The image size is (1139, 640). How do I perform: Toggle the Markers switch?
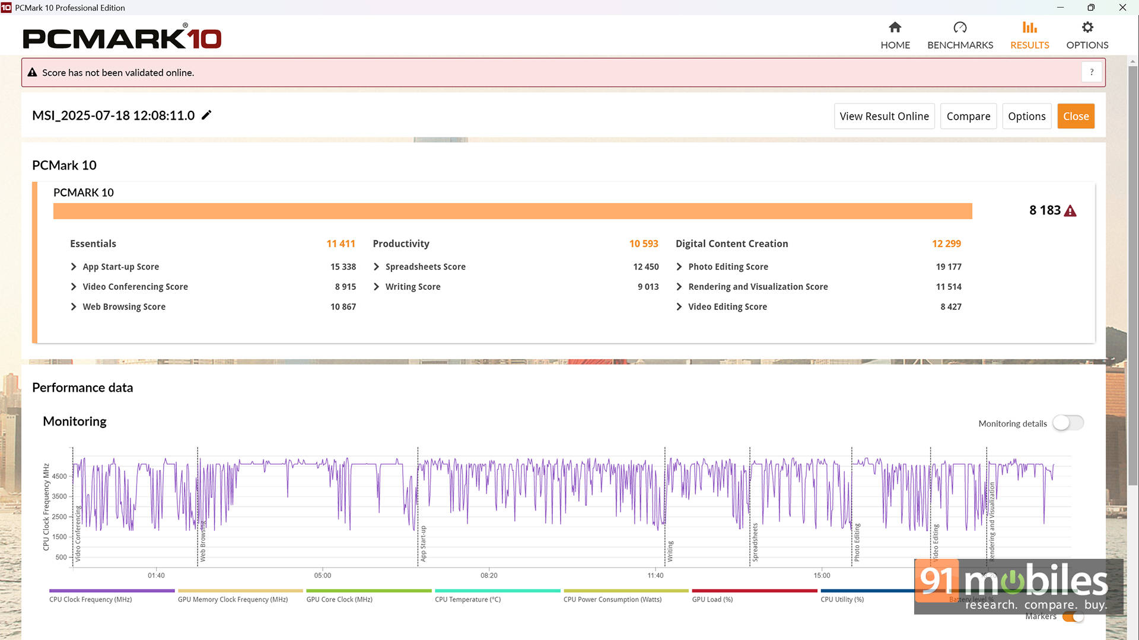pos(1073,617)
